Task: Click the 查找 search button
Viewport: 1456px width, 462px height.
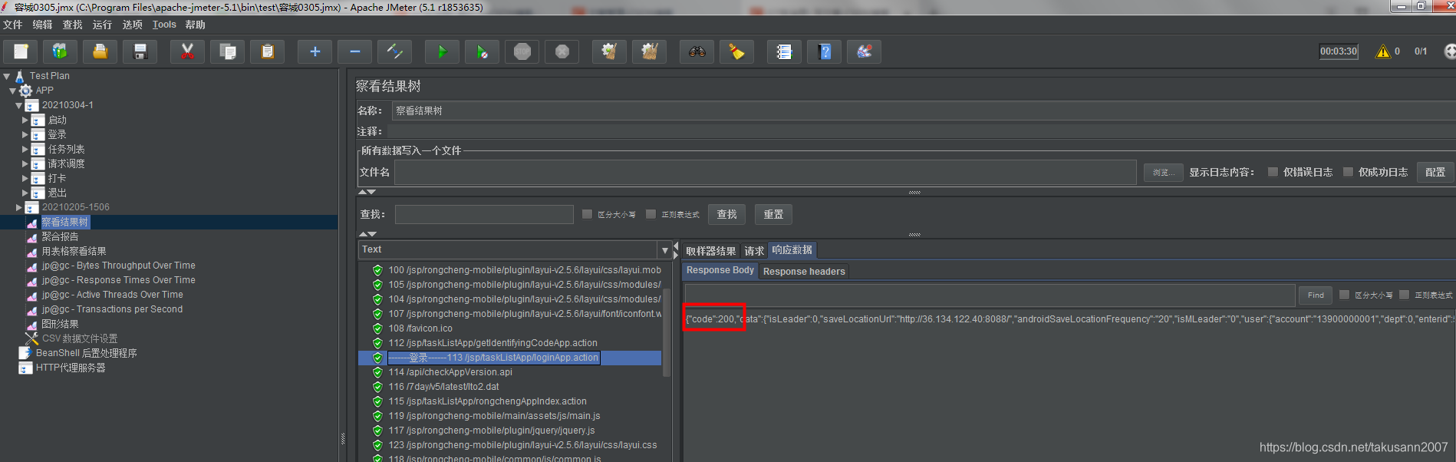Action: [726, 214]
